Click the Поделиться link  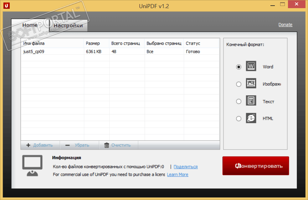click(186, 167)
